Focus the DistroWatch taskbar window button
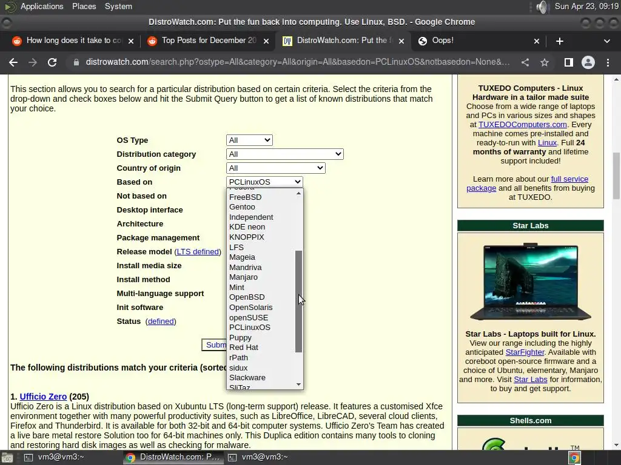This screenshot has height=465, width=621. pos(173,458)
